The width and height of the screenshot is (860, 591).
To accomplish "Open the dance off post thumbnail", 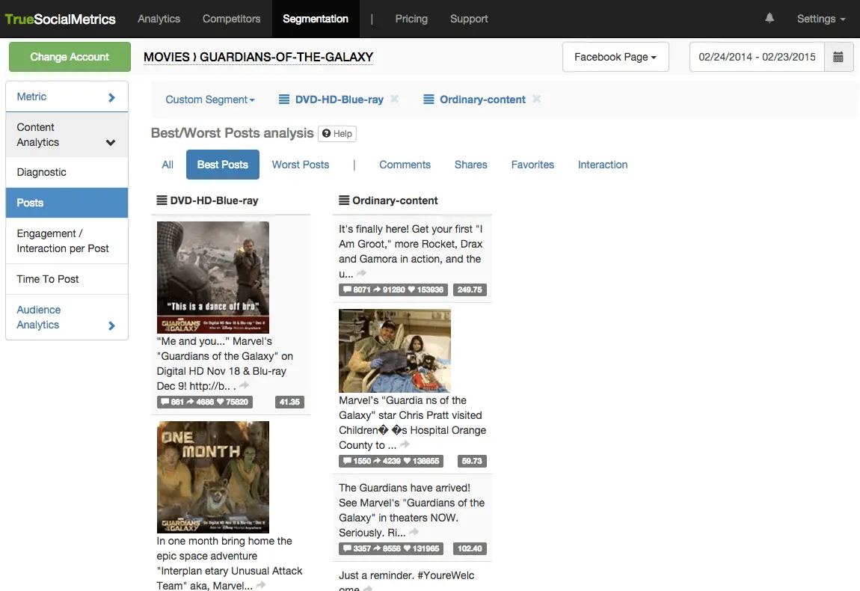I will pos(213,277).
